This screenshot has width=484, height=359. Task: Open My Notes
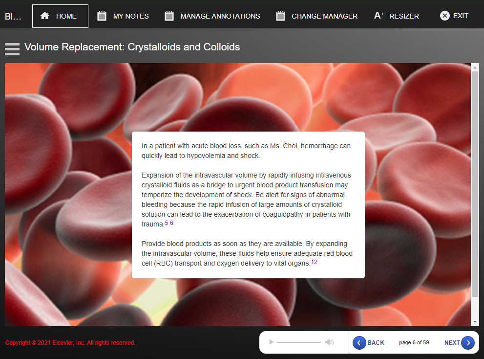tap(123, 16)
